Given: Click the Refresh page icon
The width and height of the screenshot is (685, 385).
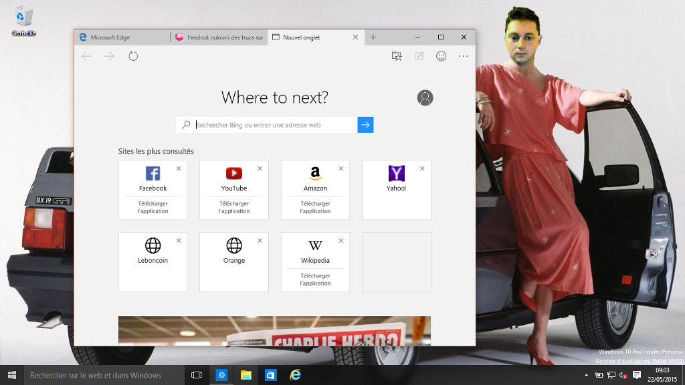Looking at the screenshot, I should [x=133, y=56].
